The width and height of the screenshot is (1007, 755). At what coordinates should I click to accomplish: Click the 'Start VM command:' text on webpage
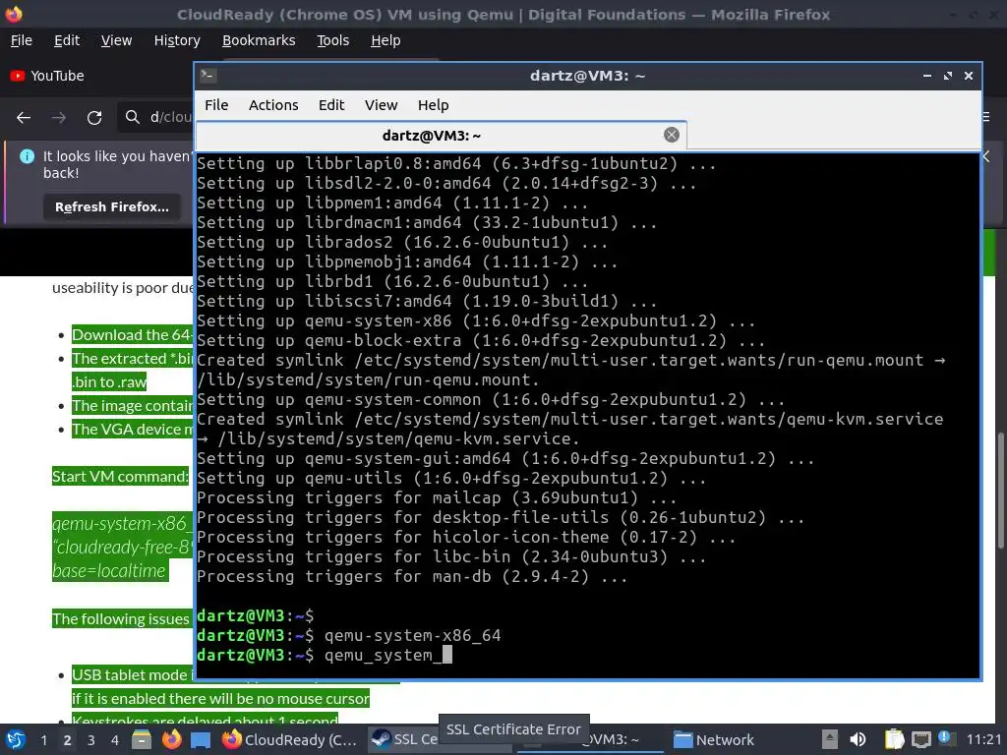[x=121, y=477]
